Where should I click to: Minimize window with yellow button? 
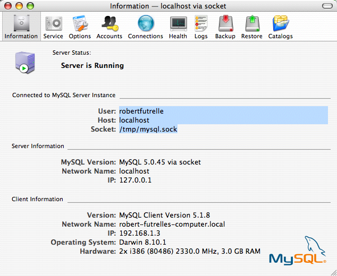pyautogui.click(x=19, y=6)
